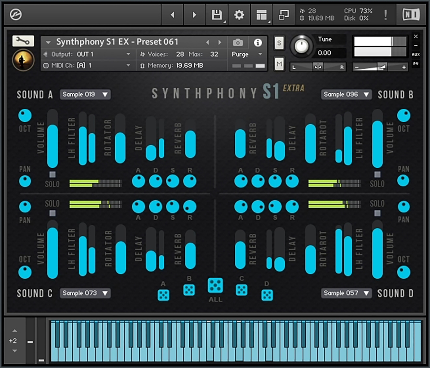Click the Sound D volume slider
The width and height of the screenshot is (430, 368).
pos(378,249)
